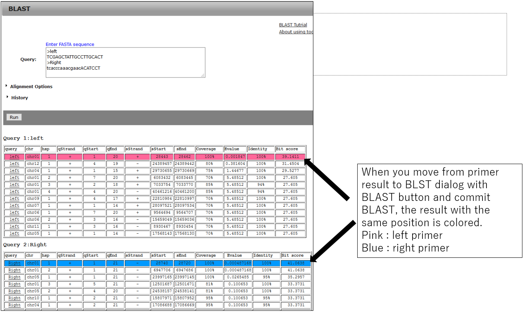524x312 pixels.
Task: Open the Right link for sStart 23997165
Action: click(x=14, y=277)
